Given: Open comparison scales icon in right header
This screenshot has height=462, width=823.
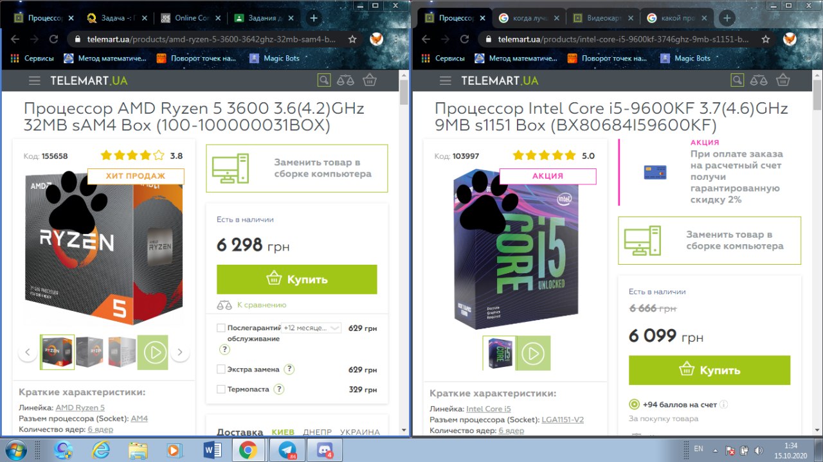Looking at the screenshot, I should tap(759, 80).
